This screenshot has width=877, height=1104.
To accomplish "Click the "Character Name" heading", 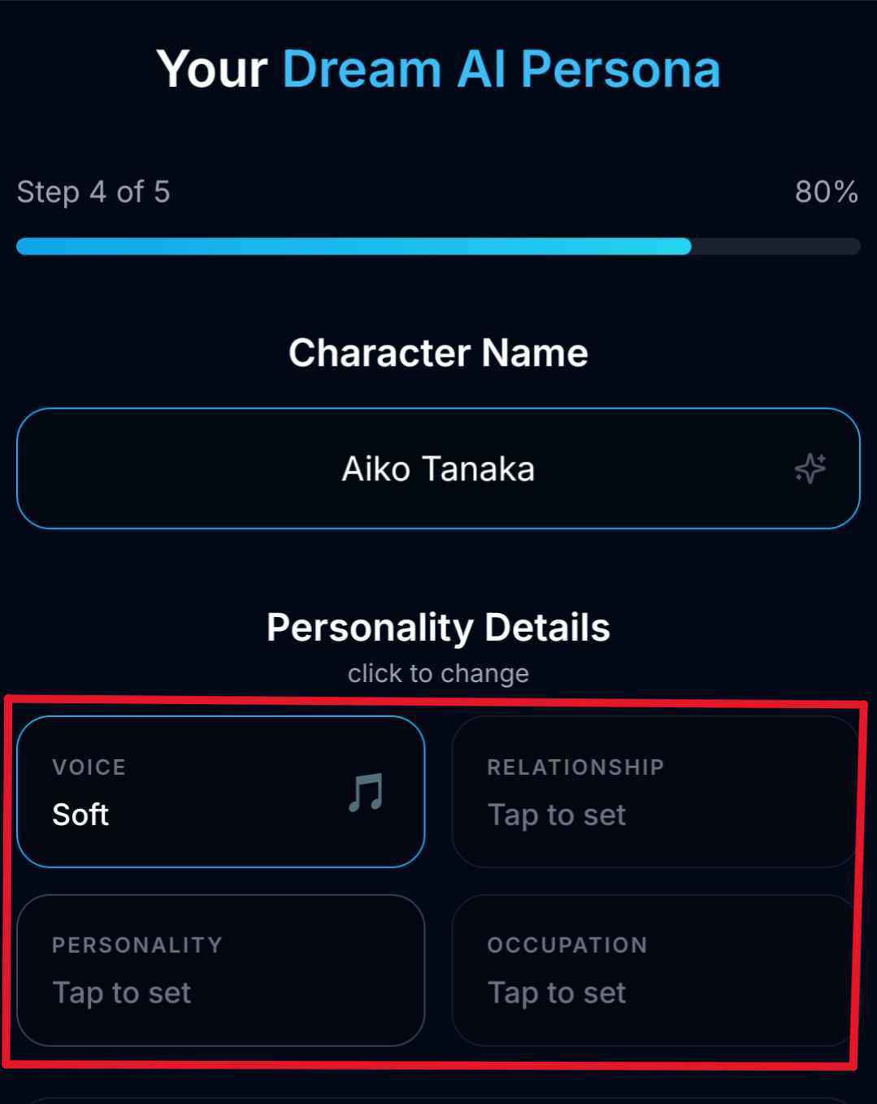I will 438,353.
